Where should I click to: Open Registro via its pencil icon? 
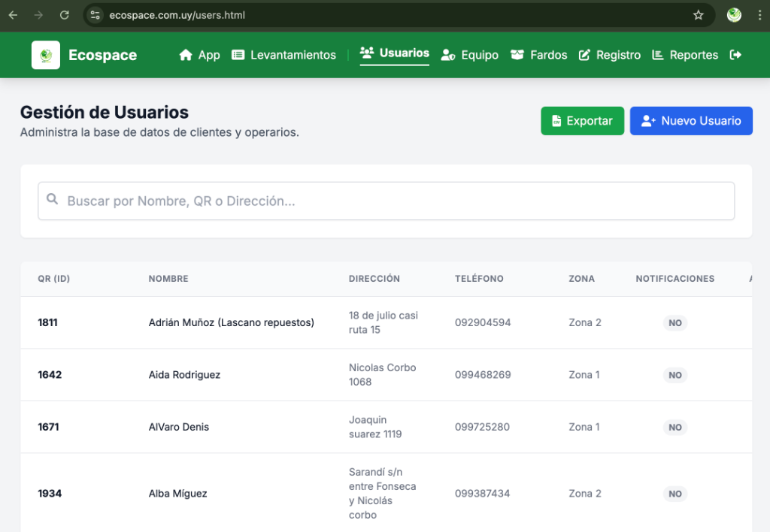tap(585, 54)
